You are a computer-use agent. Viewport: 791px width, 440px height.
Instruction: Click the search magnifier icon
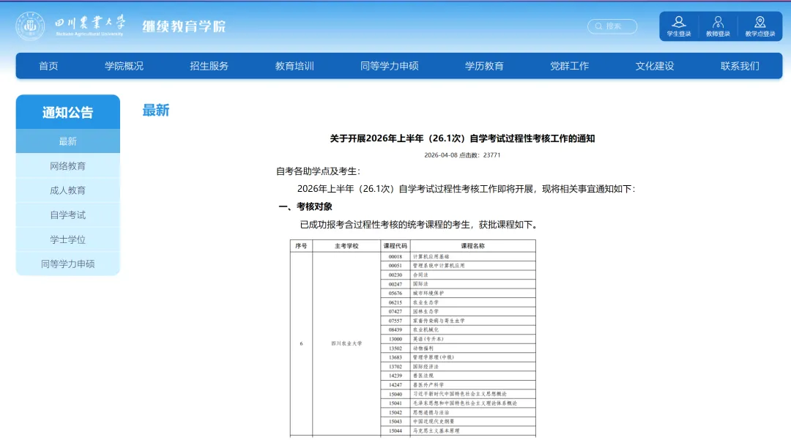599,26
